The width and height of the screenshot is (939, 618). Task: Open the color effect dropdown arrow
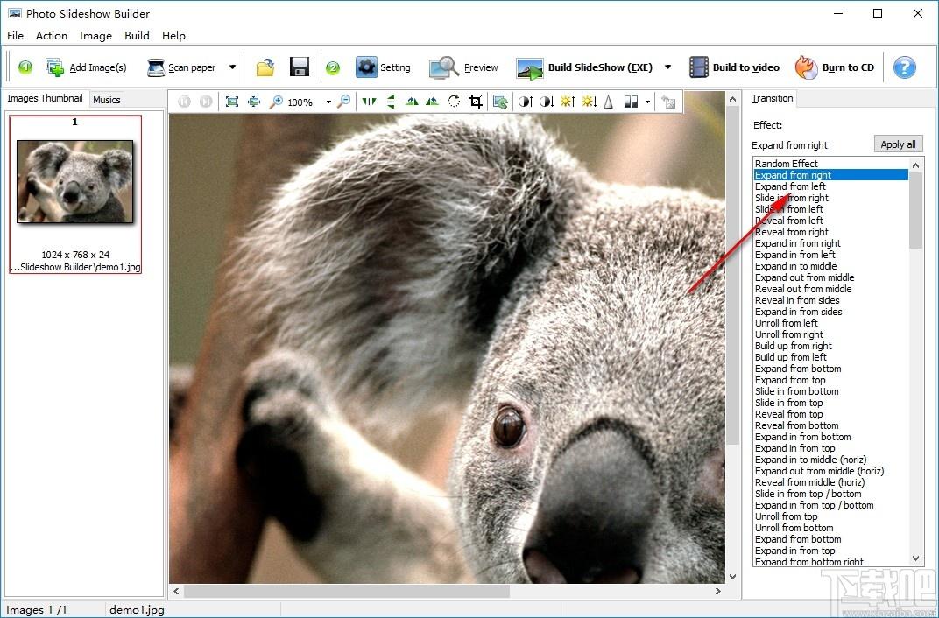[x=647, y=102]
